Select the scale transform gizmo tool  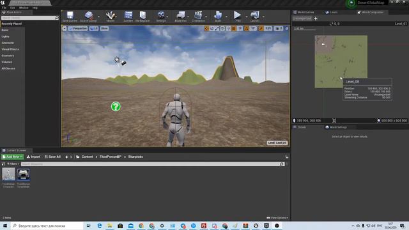[x=217, y=28]
